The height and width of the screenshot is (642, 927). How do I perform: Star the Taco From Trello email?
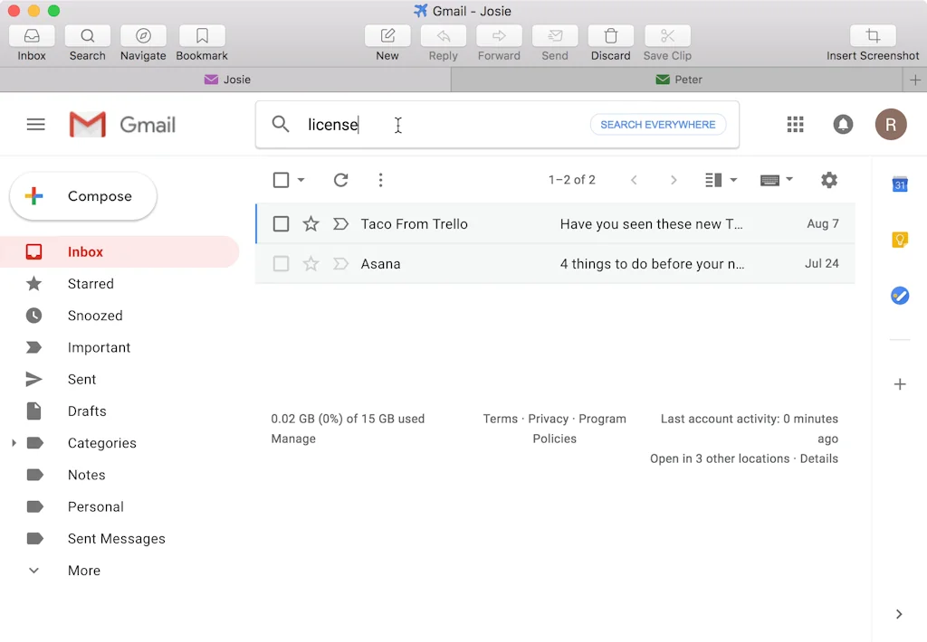click(311, 223)
